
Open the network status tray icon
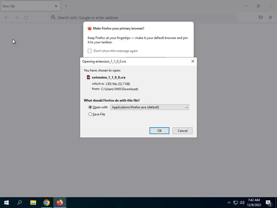[236, 203]
